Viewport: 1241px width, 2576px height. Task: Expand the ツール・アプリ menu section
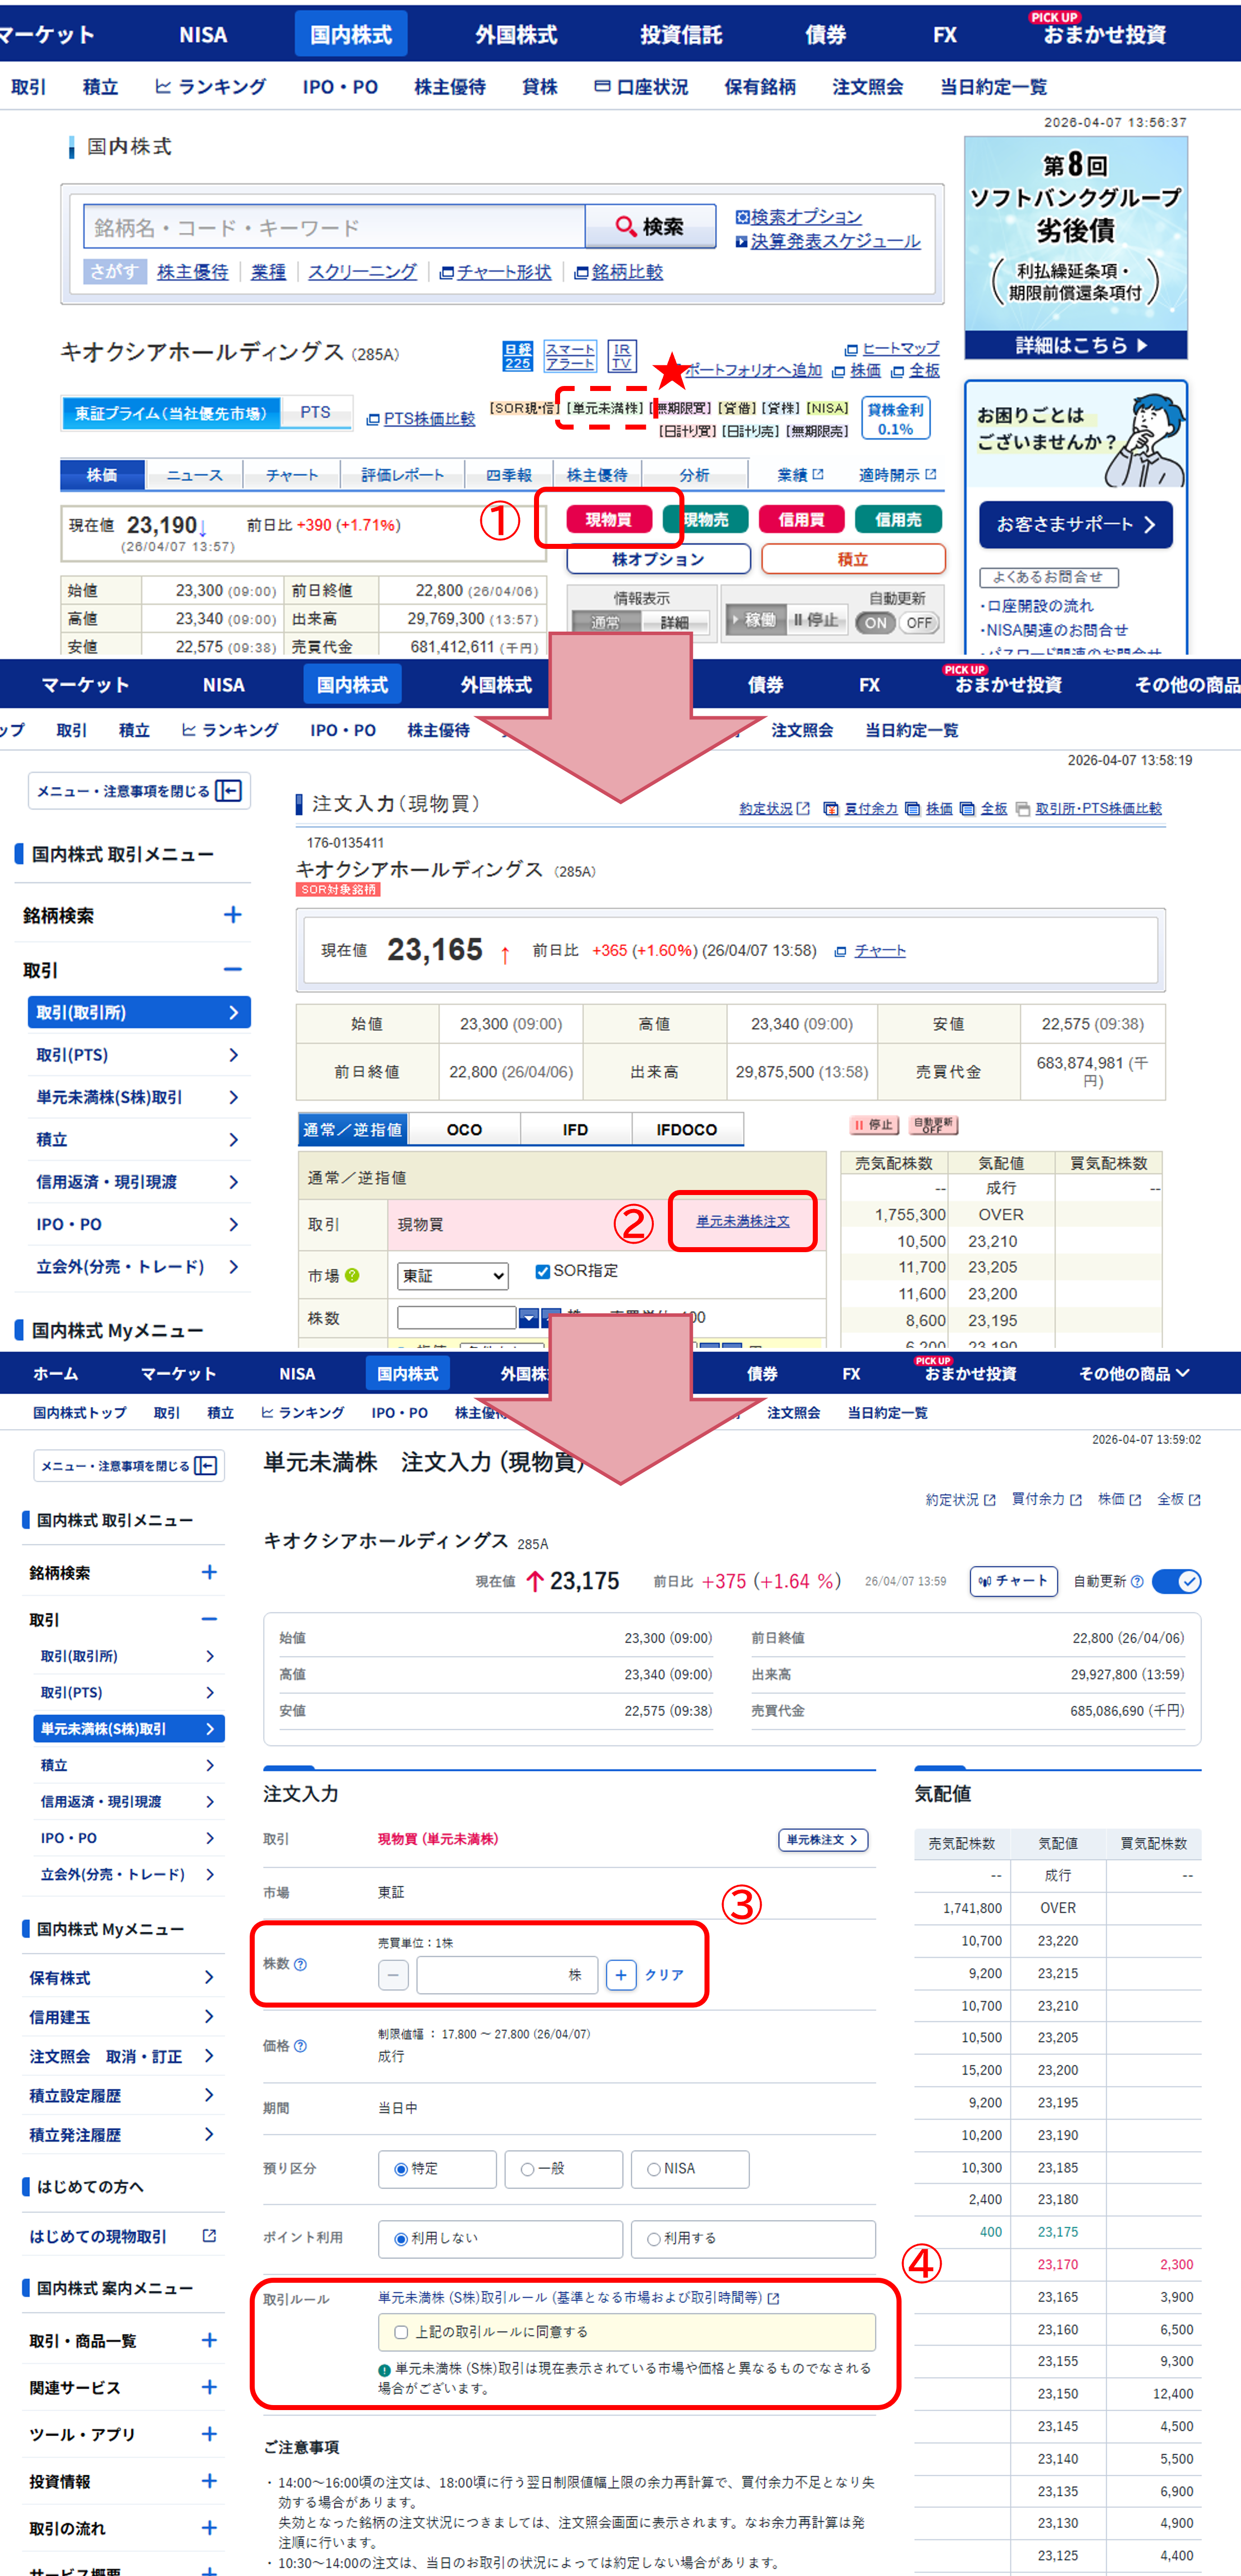tap(209, 2433)
